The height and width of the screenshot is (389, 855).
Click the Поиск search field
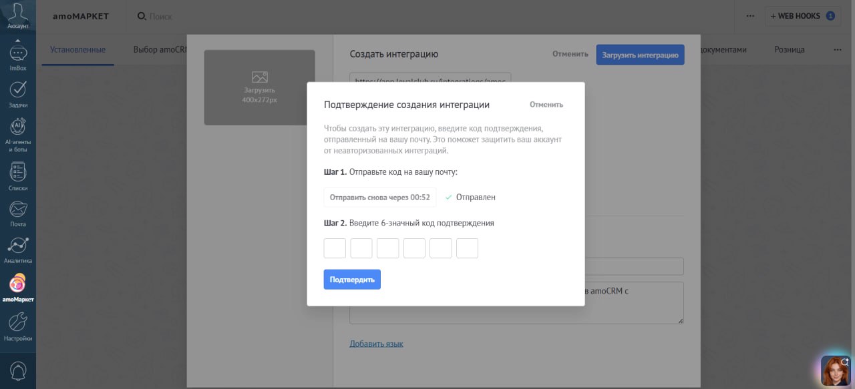click(160, 16)
